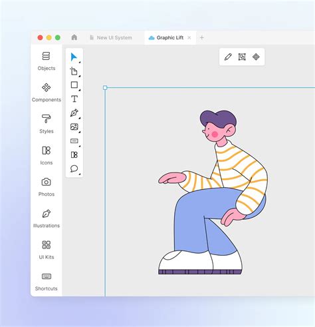This screenshot has height=327, width=315.
Task: Show the Shortcuts panel
Action: pos(47,282)
